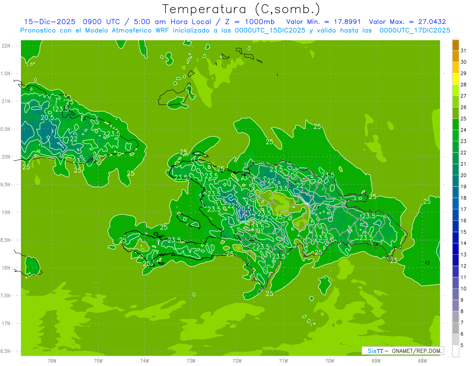The width and height of the screenshot is (474, 366).
Task: Click the color scale label "11"
Action: coord(463,277)
